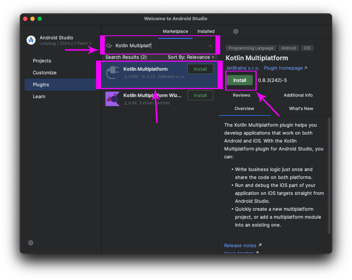Image resolution: width=352 pixels, height=280 pixels.
Task: Click the Search Results (2) label
Action: pyautogui.click(x=126, y=57)
